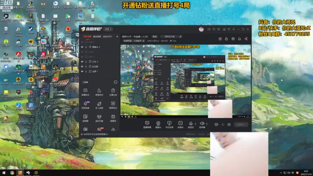Open the 弹幕助手 tool

pos(85,92)
